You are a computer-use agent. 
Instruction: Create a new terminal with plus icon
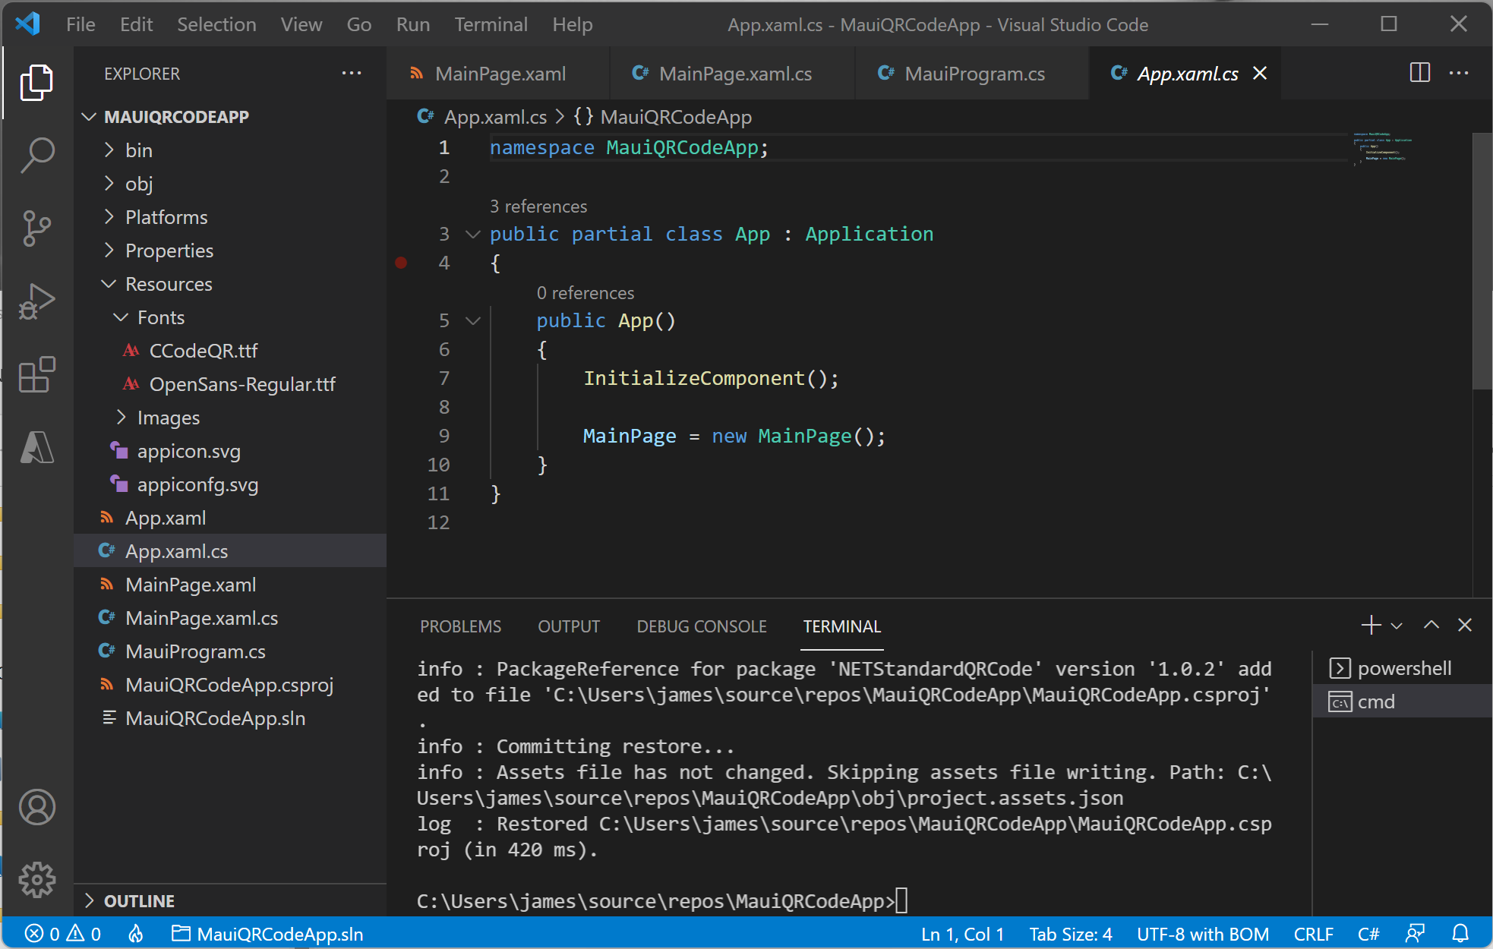[1371, 625]
